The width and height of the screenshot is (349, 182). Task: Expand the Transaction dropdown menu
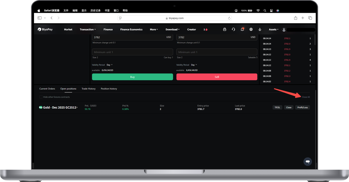point(88,29)
